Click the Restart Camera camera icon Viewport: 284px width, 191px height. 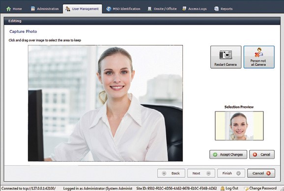[226, 55]
